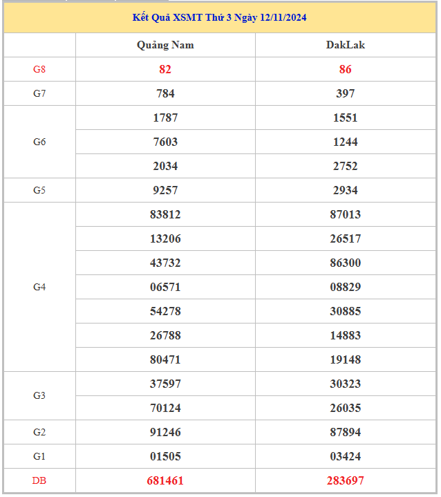Click the G6 number 7603
This screenshot has width=441, height=497.
165,142
